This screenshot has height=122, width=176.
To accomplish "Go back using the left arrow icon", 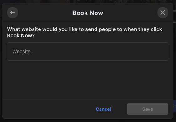I will click(x=13, y=13).
